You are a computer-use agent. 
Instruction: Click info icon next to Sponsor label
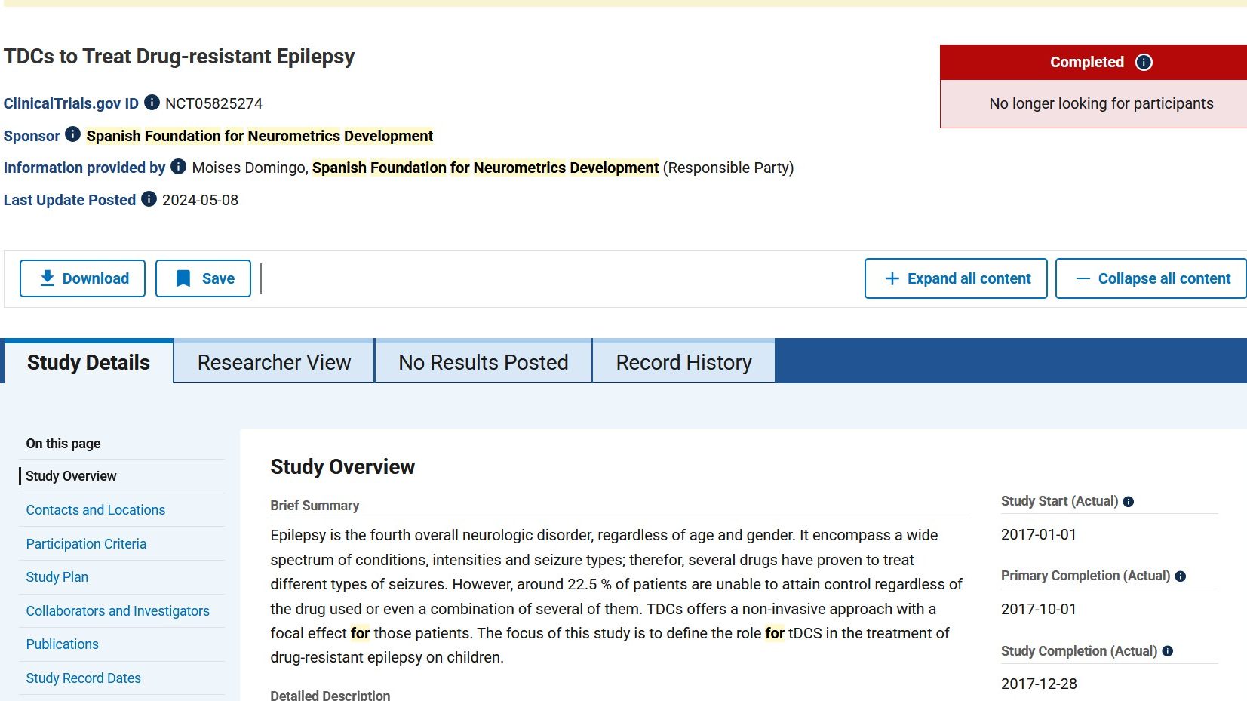[72, 134]
